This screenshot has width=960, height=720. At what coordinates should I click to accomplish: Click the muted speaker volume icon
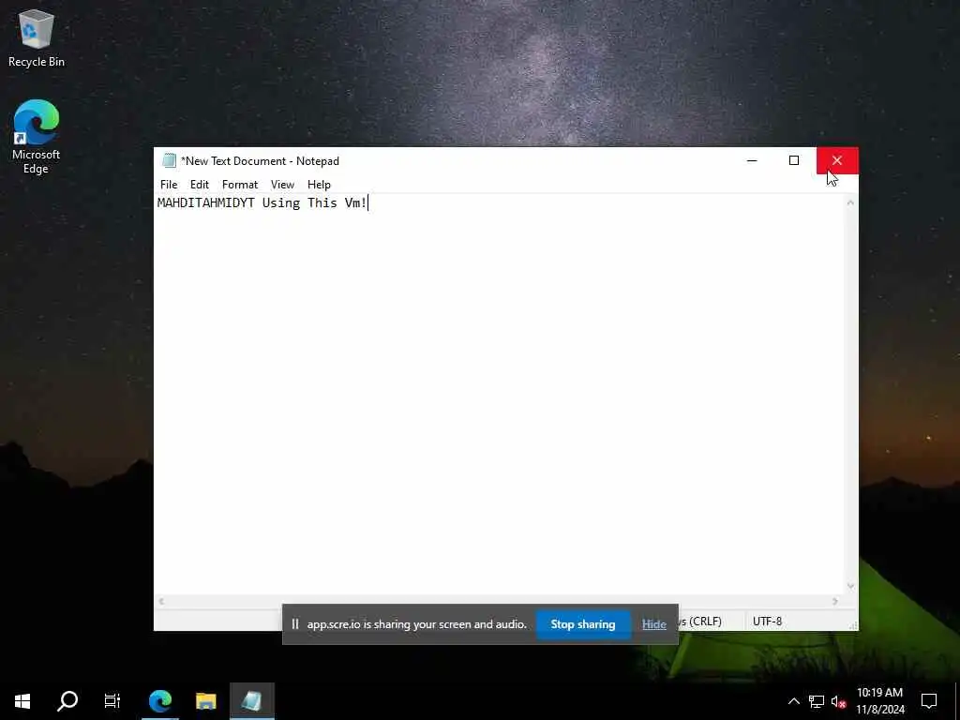[838, 701]
